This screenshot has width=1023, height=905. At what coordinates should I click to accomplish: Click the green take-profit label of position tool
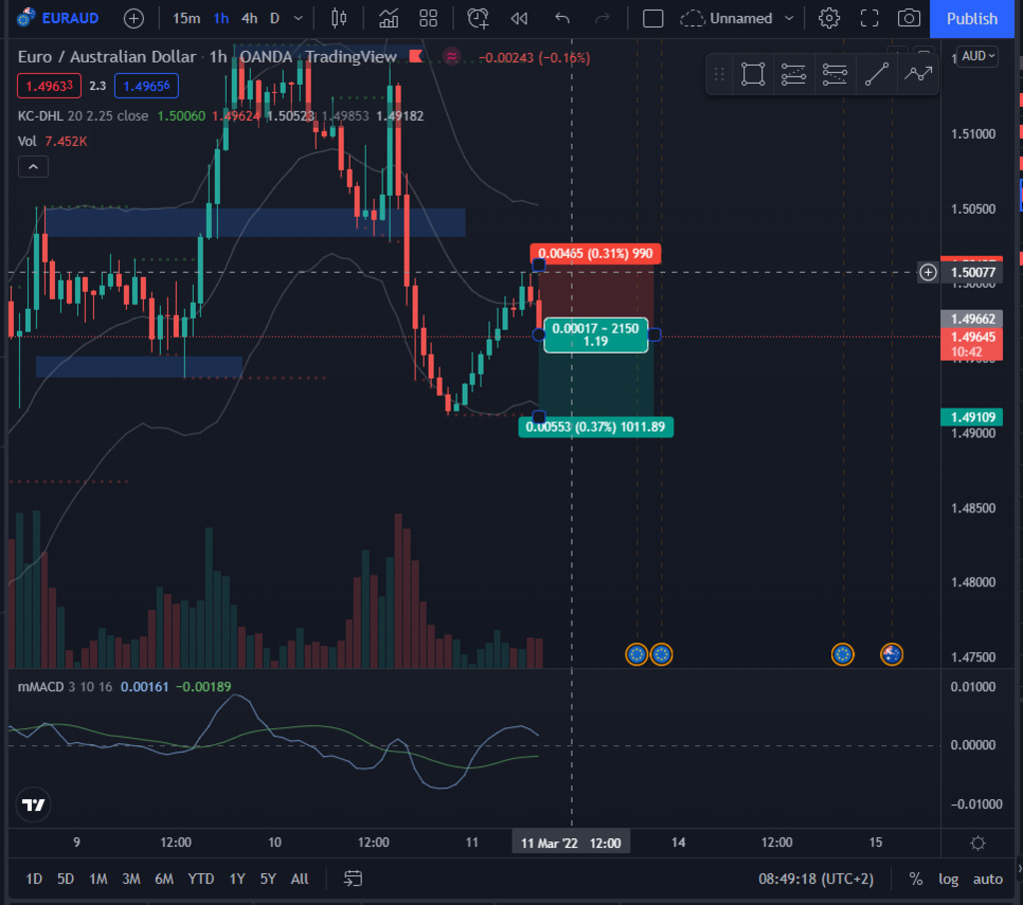[x=595, y=428]
